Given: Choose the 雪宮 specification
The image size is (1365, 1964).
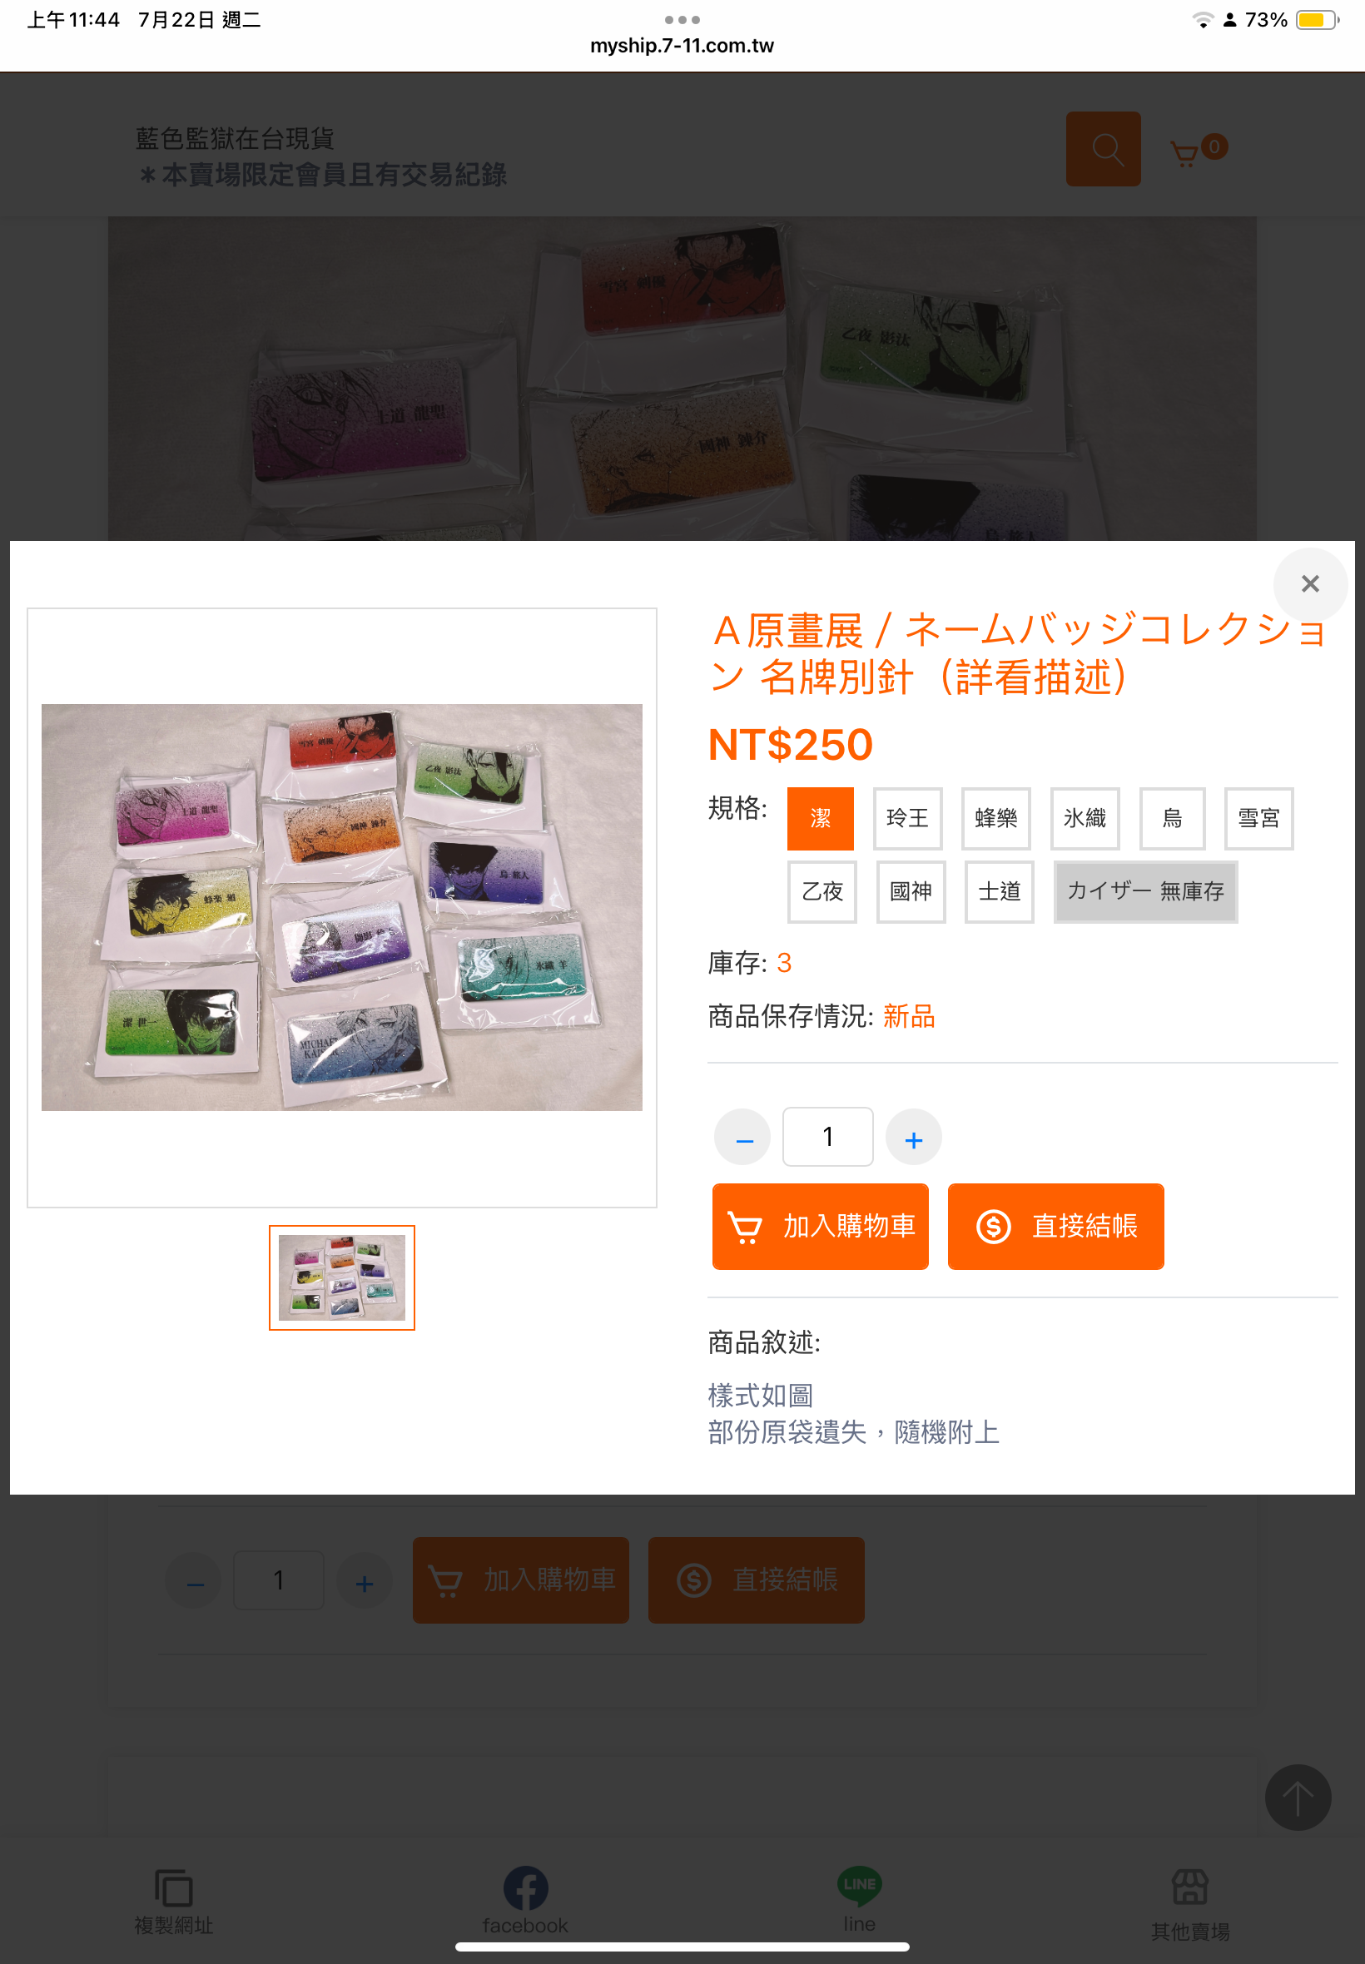Looking at the screenshot, I should coord(1258,818).
